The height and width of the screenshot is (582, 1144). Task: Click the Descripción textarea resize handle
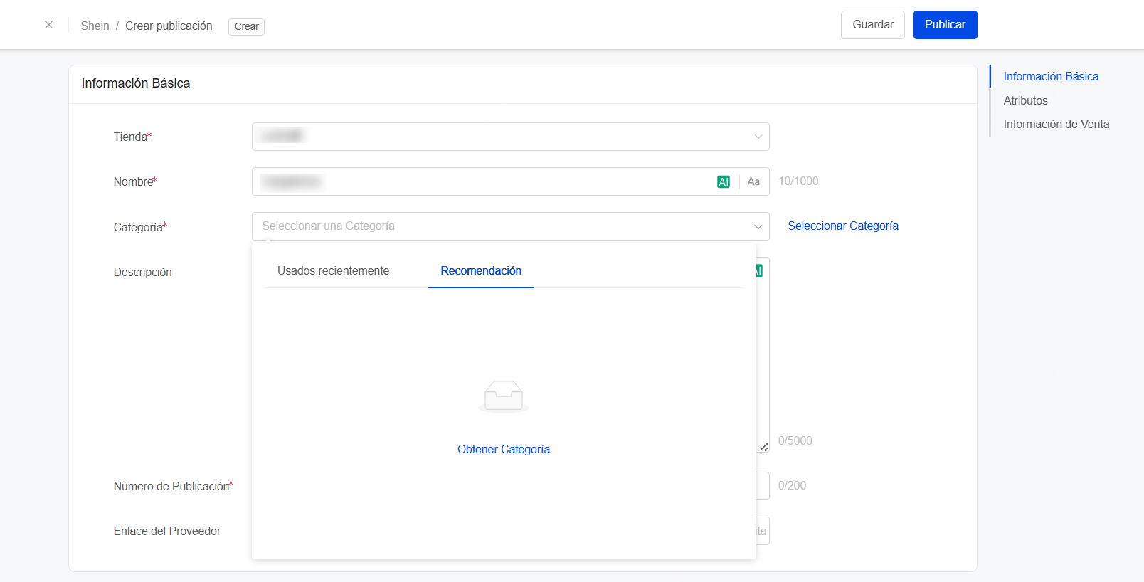coord(763,447)
